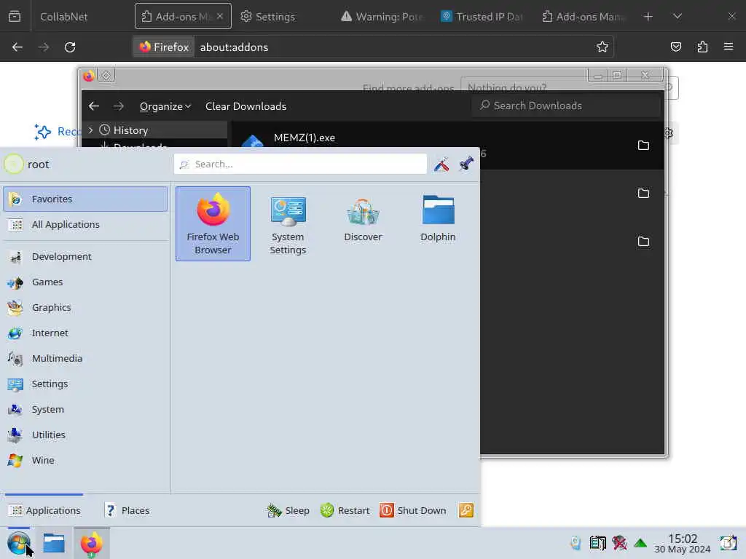Open the Organize dropdown in Library

click(165, 106)
